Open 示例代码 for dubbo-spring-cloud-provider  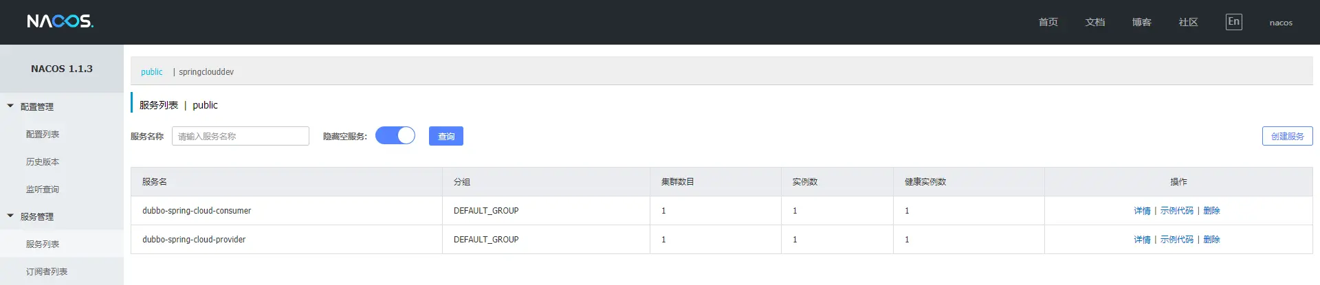[x=1177, y=240]
